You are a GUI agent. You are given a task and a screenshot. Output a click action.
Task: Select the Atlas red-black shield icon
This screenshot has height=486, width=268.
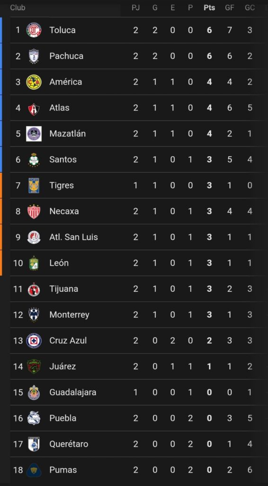point(34,108)
